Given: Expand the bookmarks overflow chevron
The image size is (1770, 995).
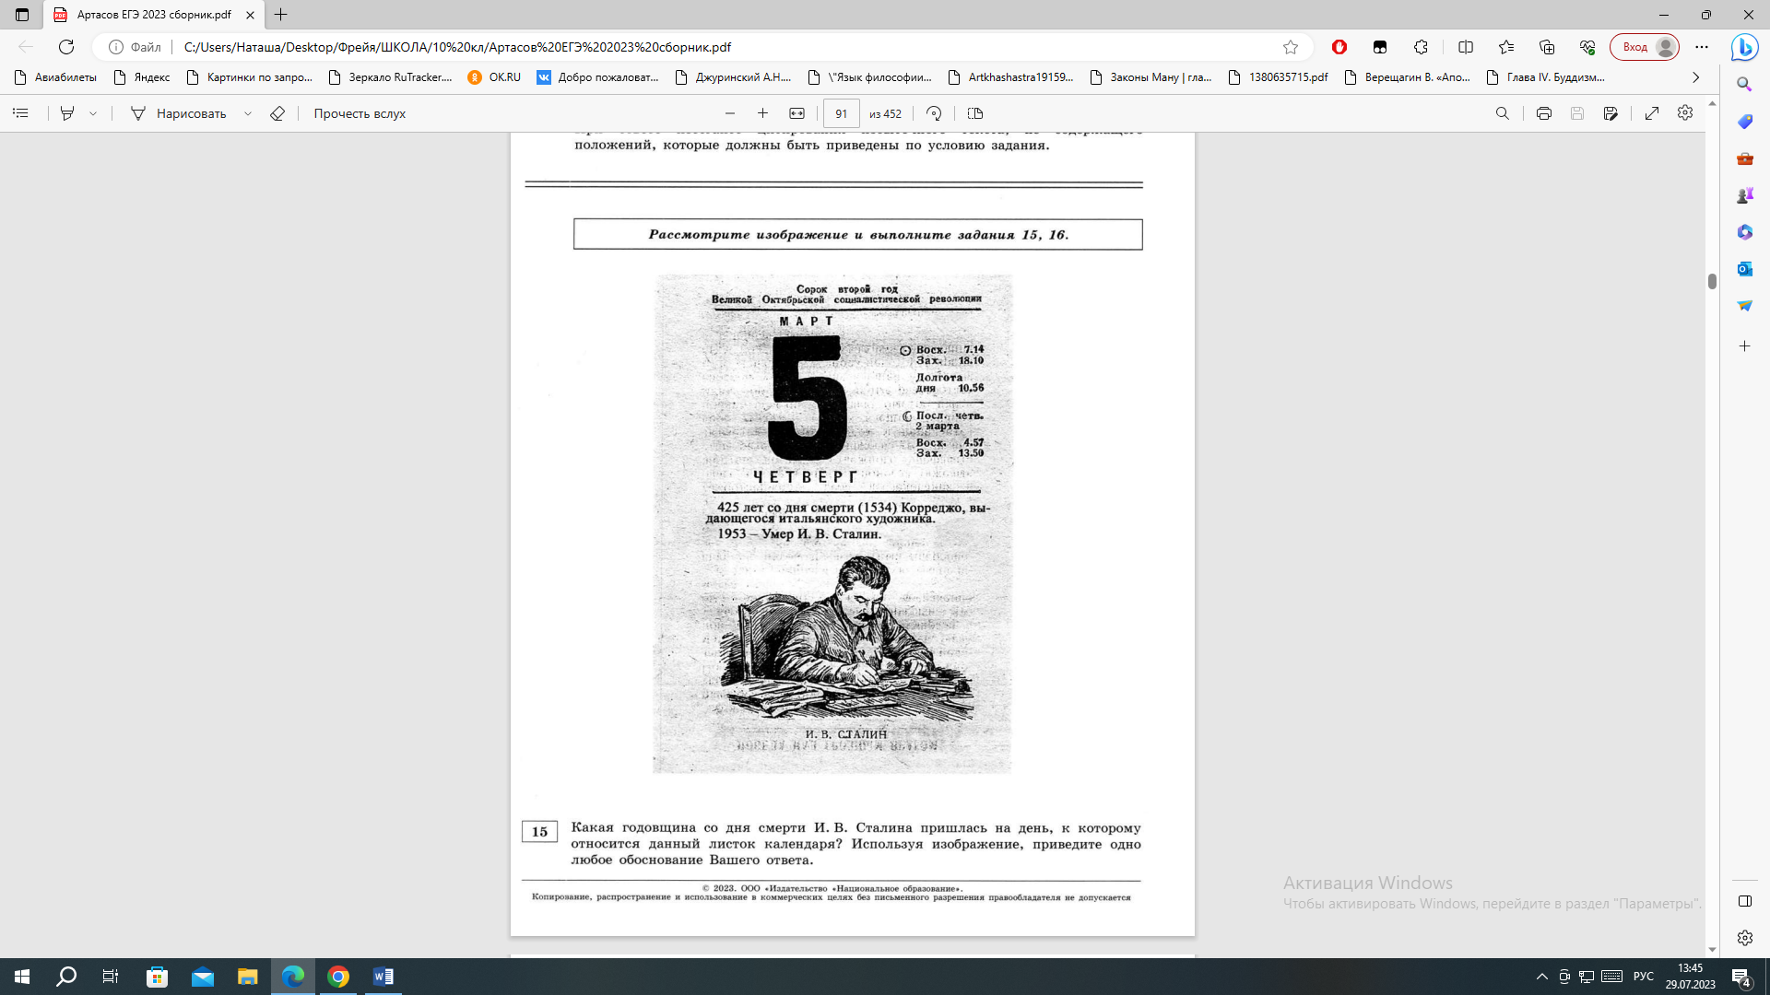Looking at the screenshot, I should click(1695, 77).
